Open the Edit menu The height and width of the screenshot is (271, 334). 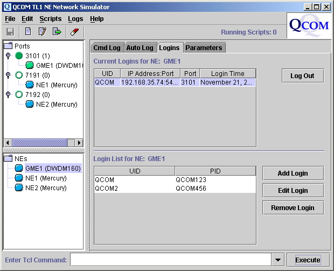[x=27, y=19]
